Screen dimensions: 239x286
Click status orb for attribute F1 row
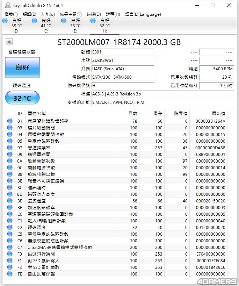pyautogui.click(x=10, y=260)
